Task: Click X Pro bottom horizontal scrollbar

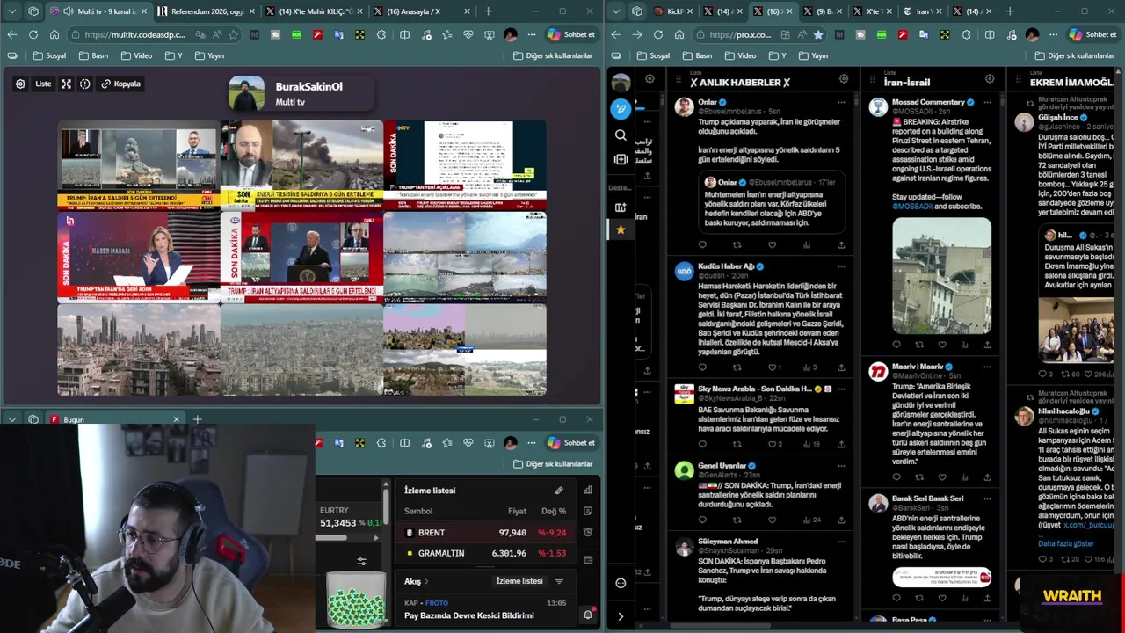Action: 721,626
